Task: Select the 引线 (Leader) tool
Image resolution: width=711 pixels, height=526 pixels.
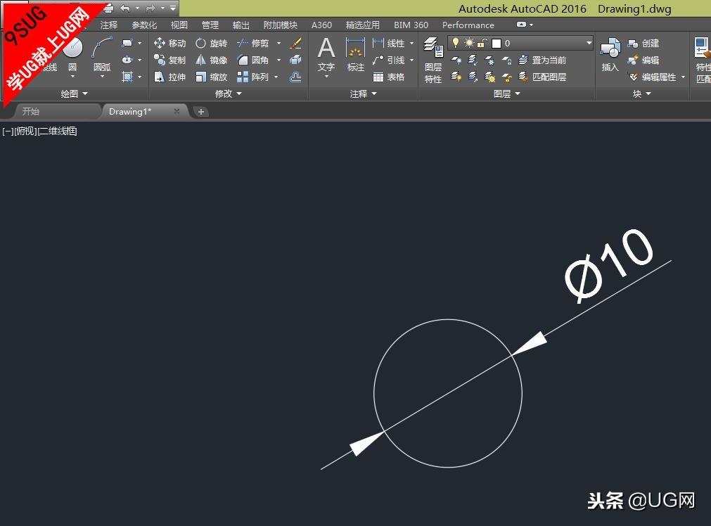Action: (x=389, y=60)
